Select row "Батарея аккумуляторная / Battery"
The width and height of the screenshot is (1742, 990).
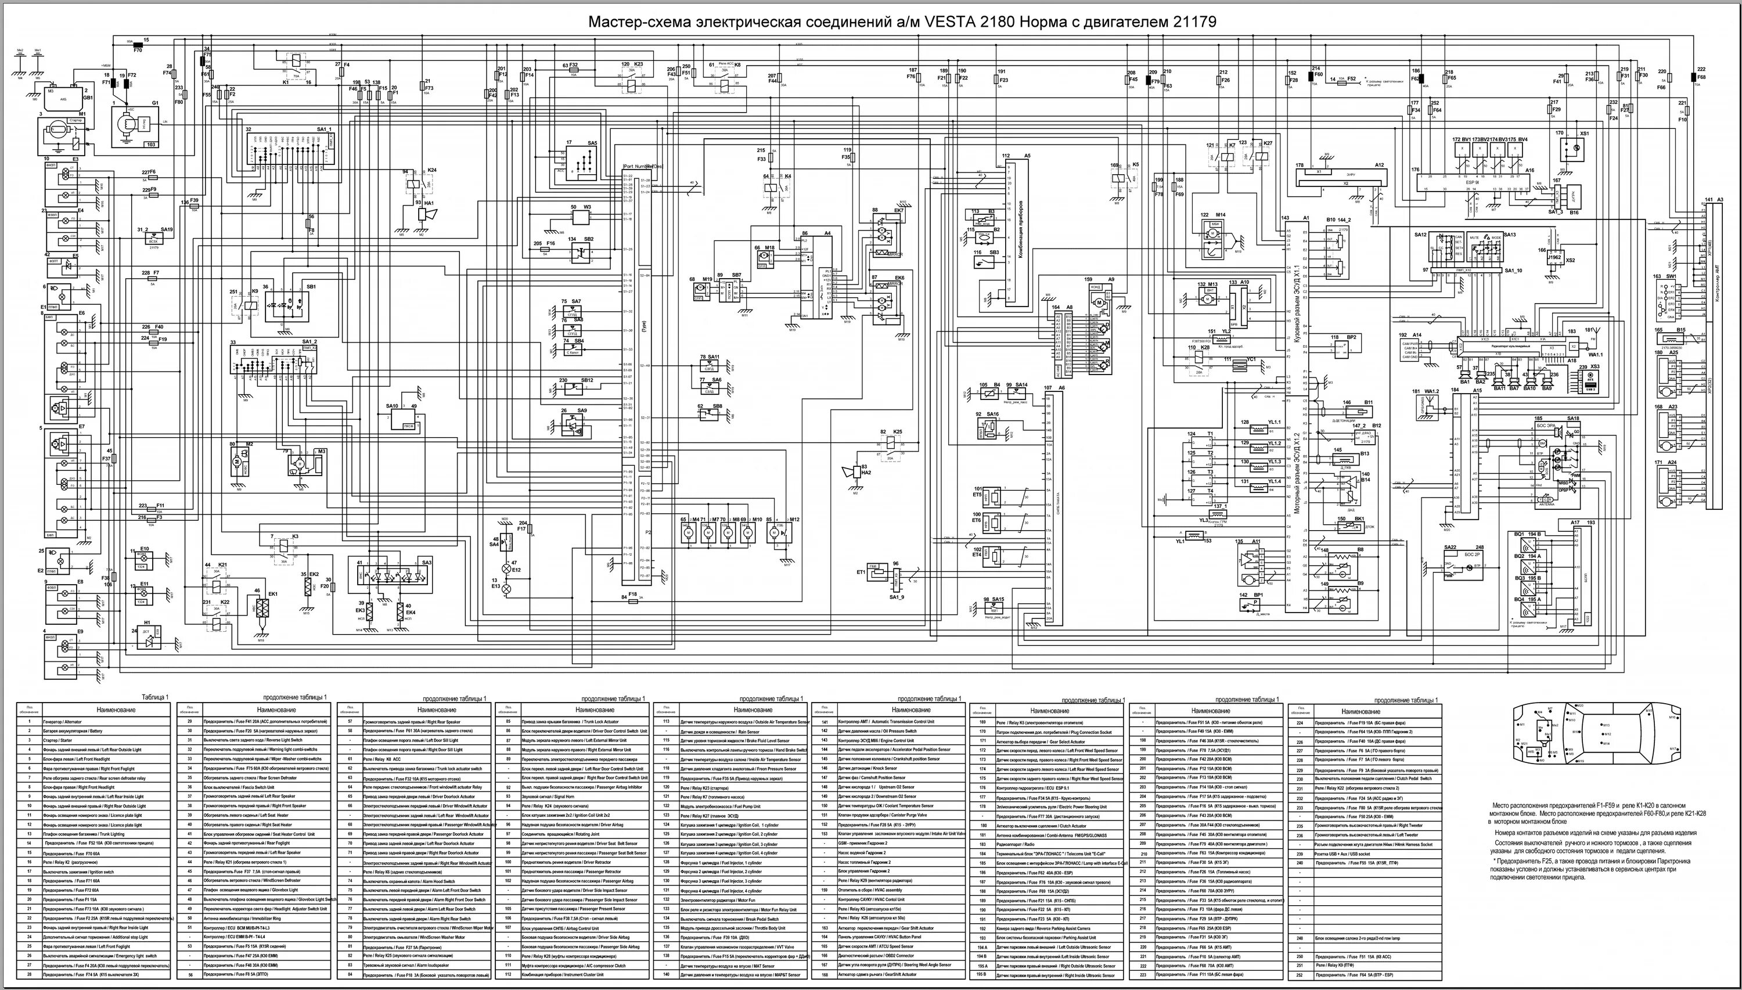pyautogui.click(x=94, y=731)
